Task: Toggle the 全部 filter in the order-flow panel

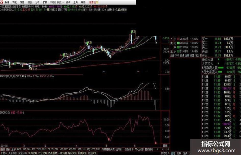Action: click(x=172, y=55)
